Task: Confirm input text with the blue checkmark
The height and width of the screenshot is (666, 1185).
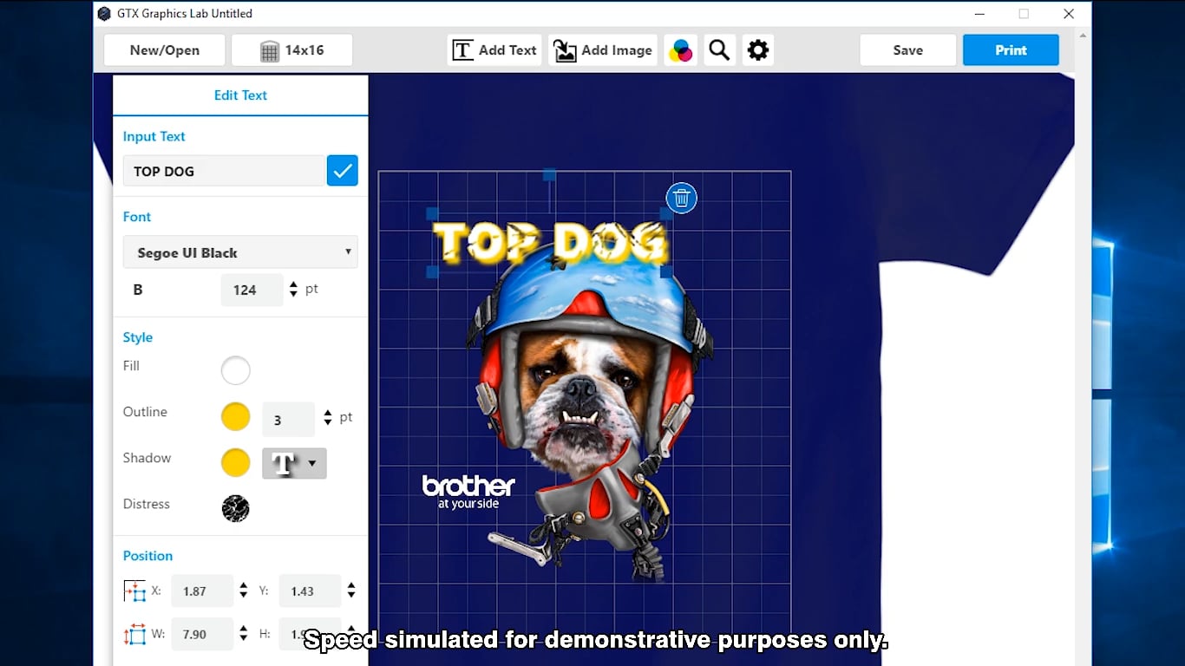Action: 343,171
